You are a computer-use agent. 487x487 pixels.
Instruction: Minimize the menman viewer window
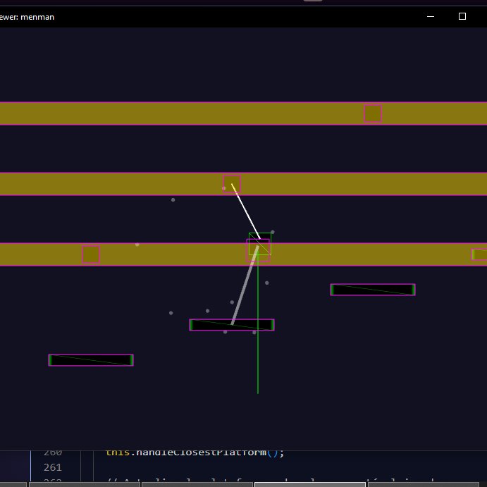431,16
